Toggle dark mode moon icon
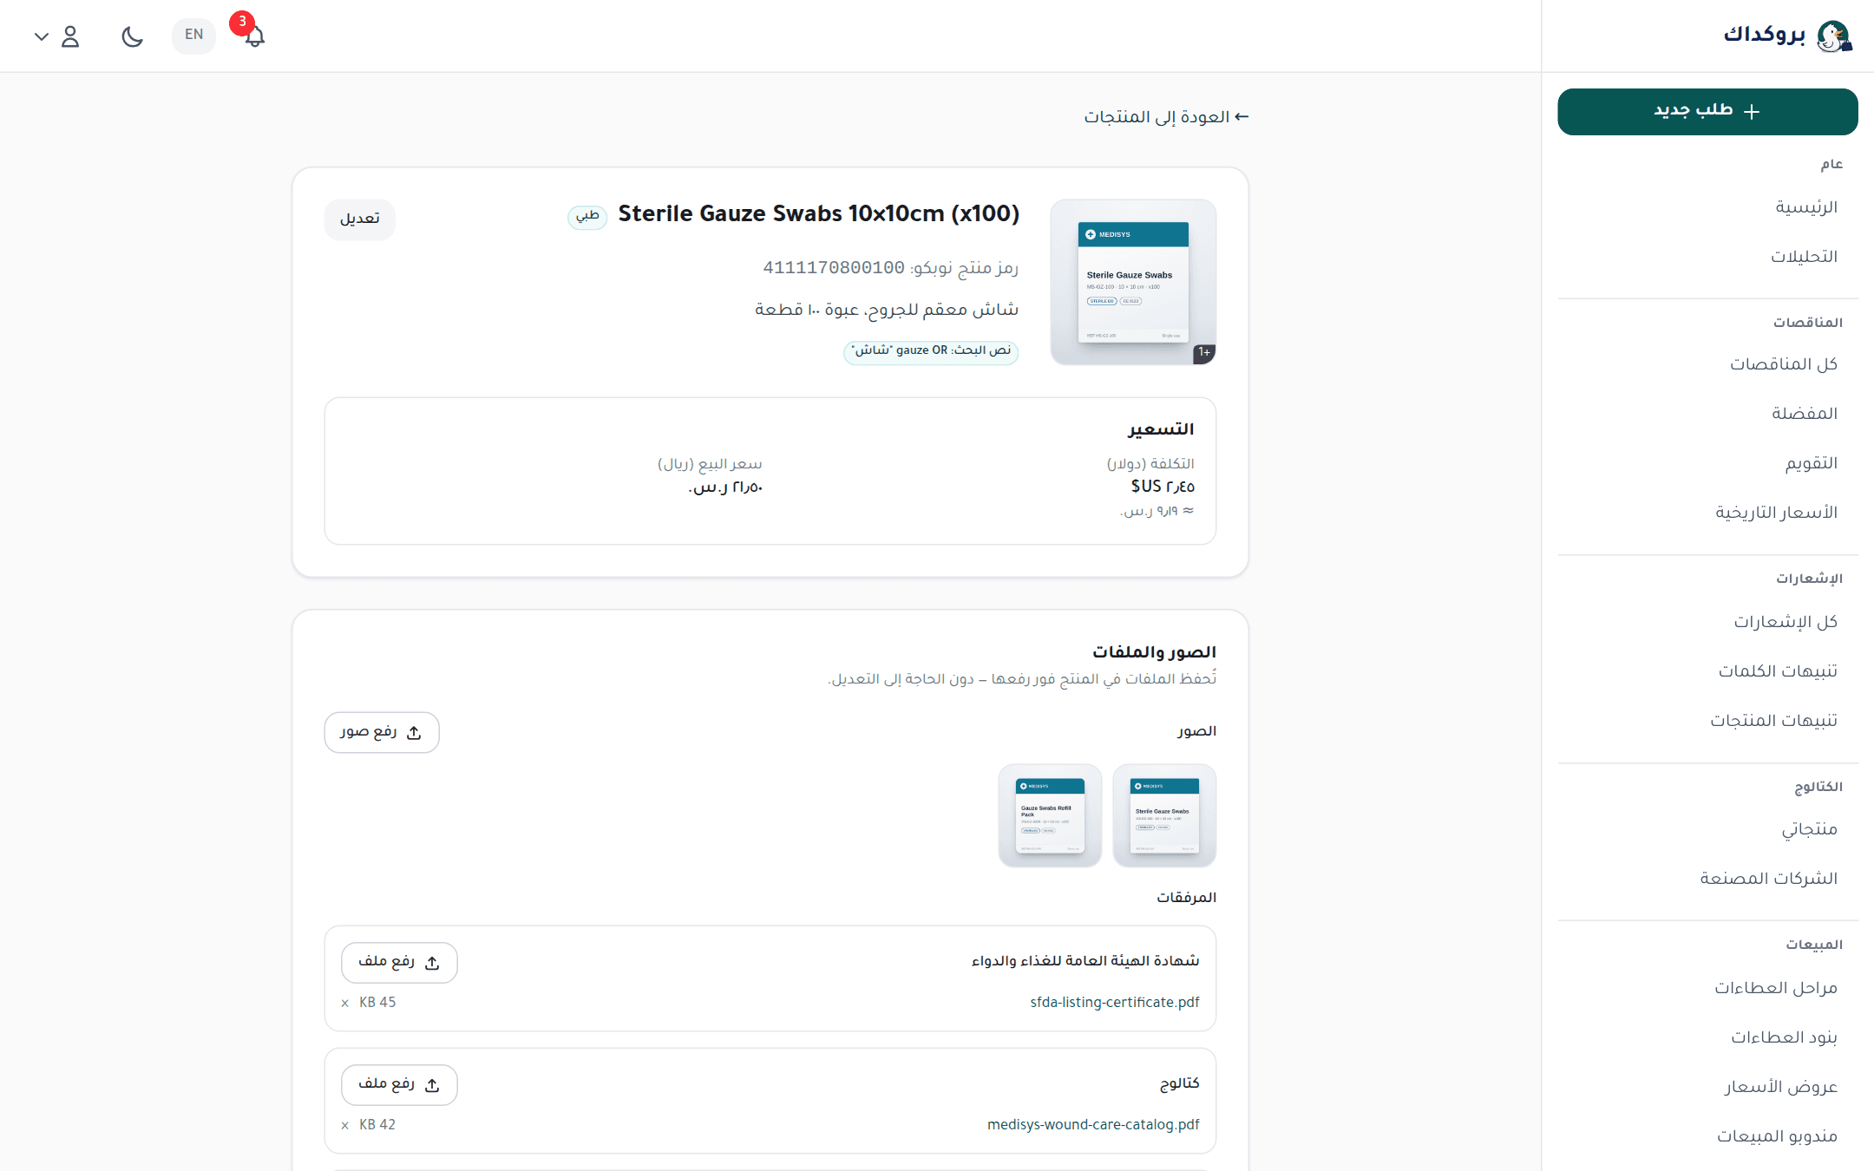 (132, 36)
